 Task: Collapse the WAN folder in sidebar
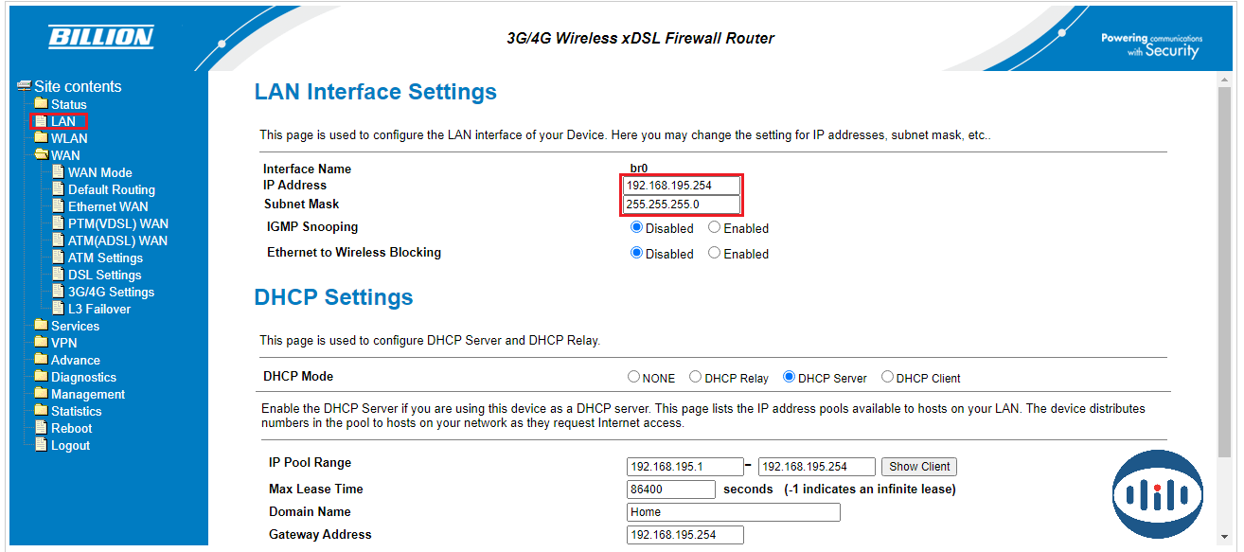41,155
